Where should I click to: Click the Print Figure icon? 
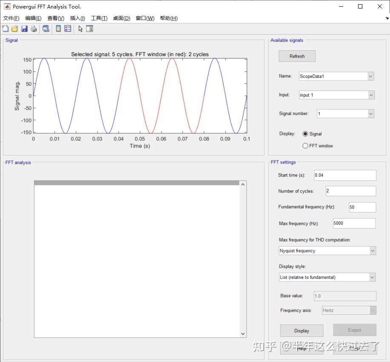tap(33, 29)
